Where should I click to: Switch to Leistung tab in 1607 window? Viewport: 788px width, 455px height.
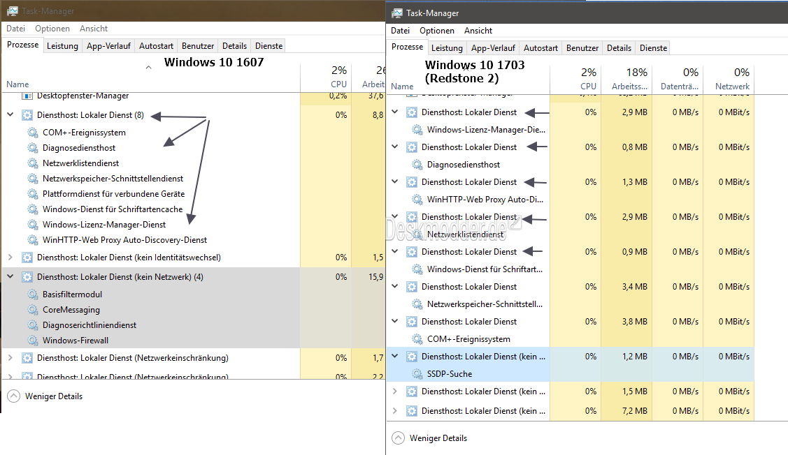click(62, 46)
